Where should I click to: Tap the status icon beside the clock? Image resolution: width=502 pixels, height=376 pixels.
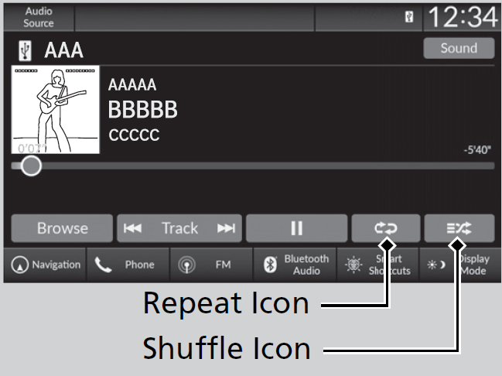pyautogui.click(x=409, y=17)
